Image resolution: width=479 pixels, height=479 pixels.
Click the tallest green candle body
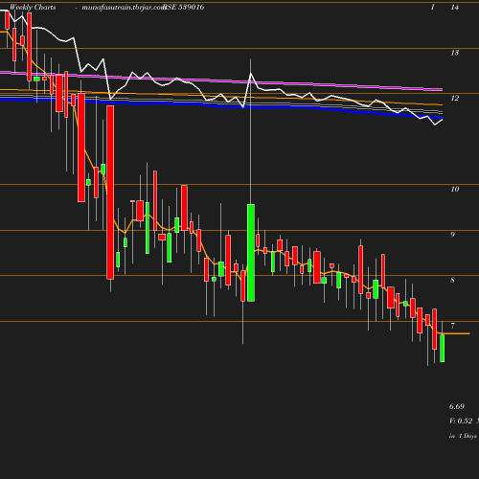point(251,253)
